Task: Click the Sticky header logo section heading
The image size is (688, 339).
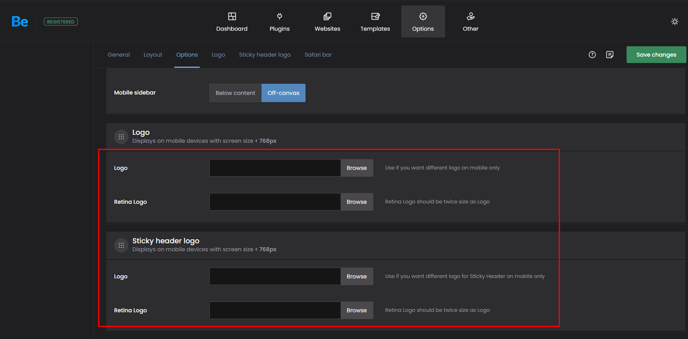Action: point(166,241)
